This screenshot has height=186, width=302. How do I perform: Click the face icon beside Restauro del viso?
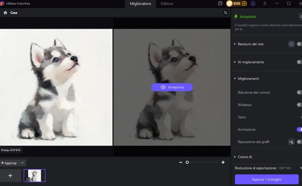291,44
